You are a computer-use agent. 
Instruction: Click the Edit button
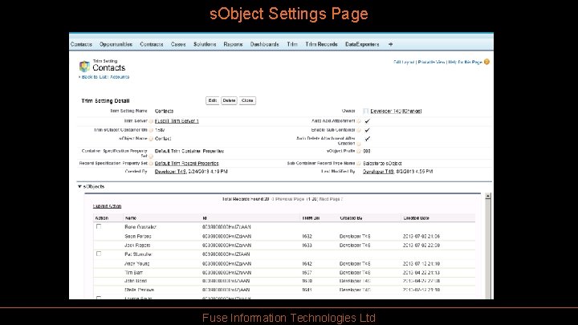(212, 100)
